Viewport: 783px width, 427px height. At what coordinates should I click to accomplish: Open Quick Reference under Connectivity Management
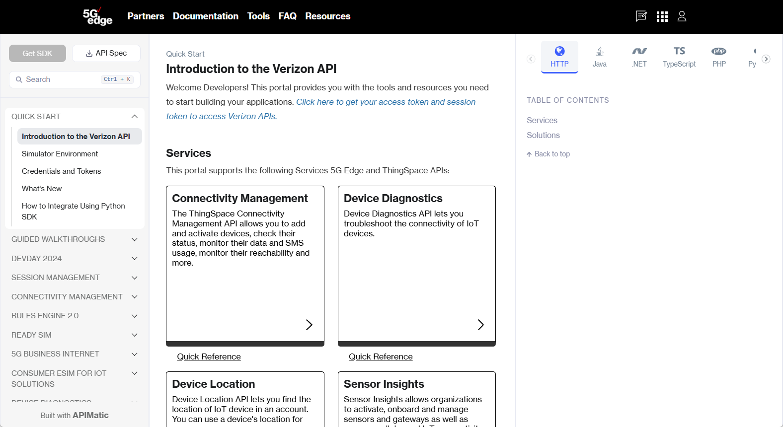209,356
